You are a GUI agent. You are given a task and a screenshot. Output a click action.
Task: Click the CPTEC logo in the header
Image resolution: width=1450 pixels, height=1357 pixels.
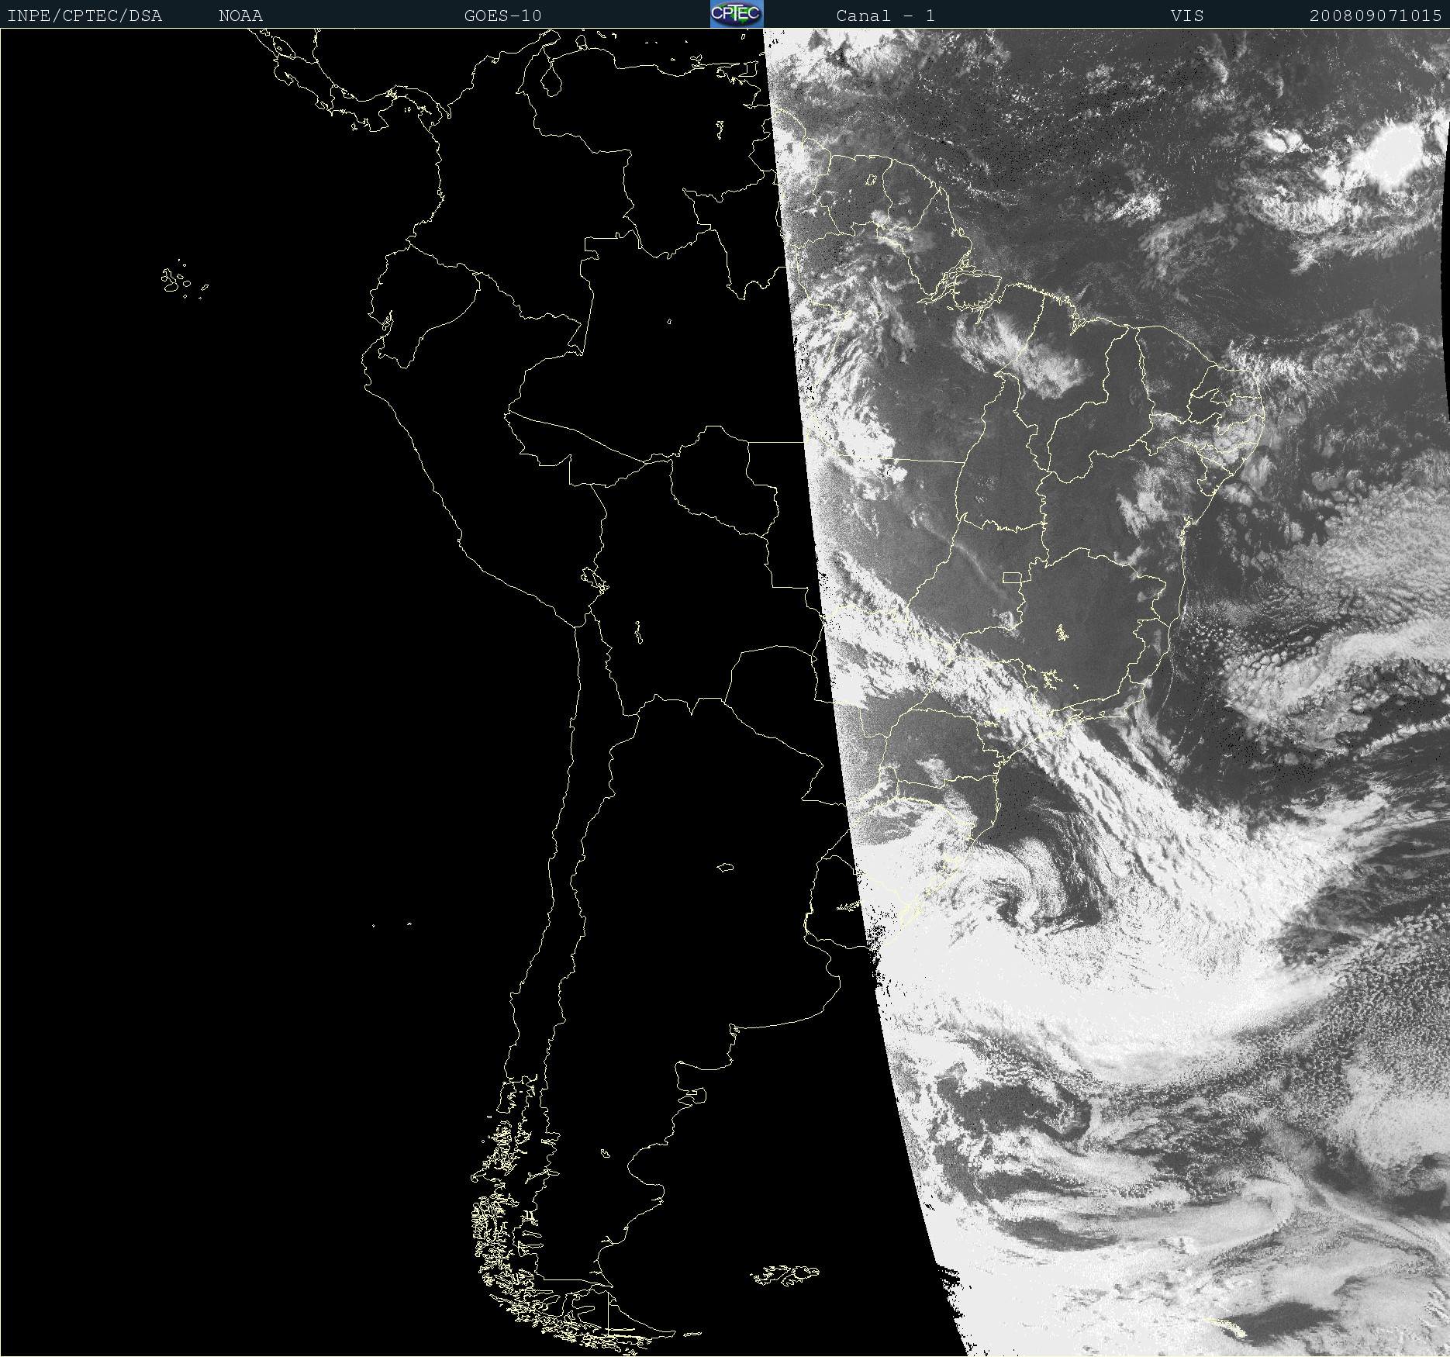coord(737,14)
